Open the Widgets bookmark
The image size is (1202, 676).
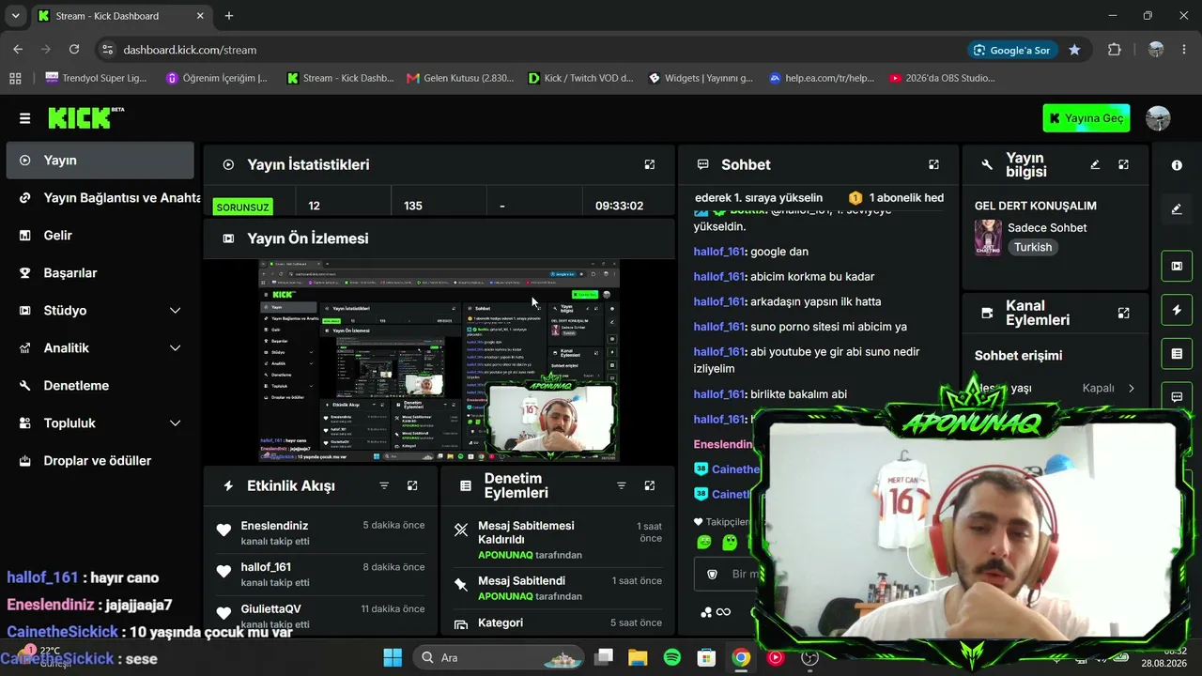click(x=701, y=79)
